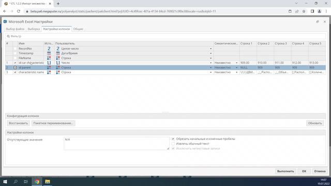Open the Windows Start menu
Screen dimensions: 331x186
[x=5, y=181]
